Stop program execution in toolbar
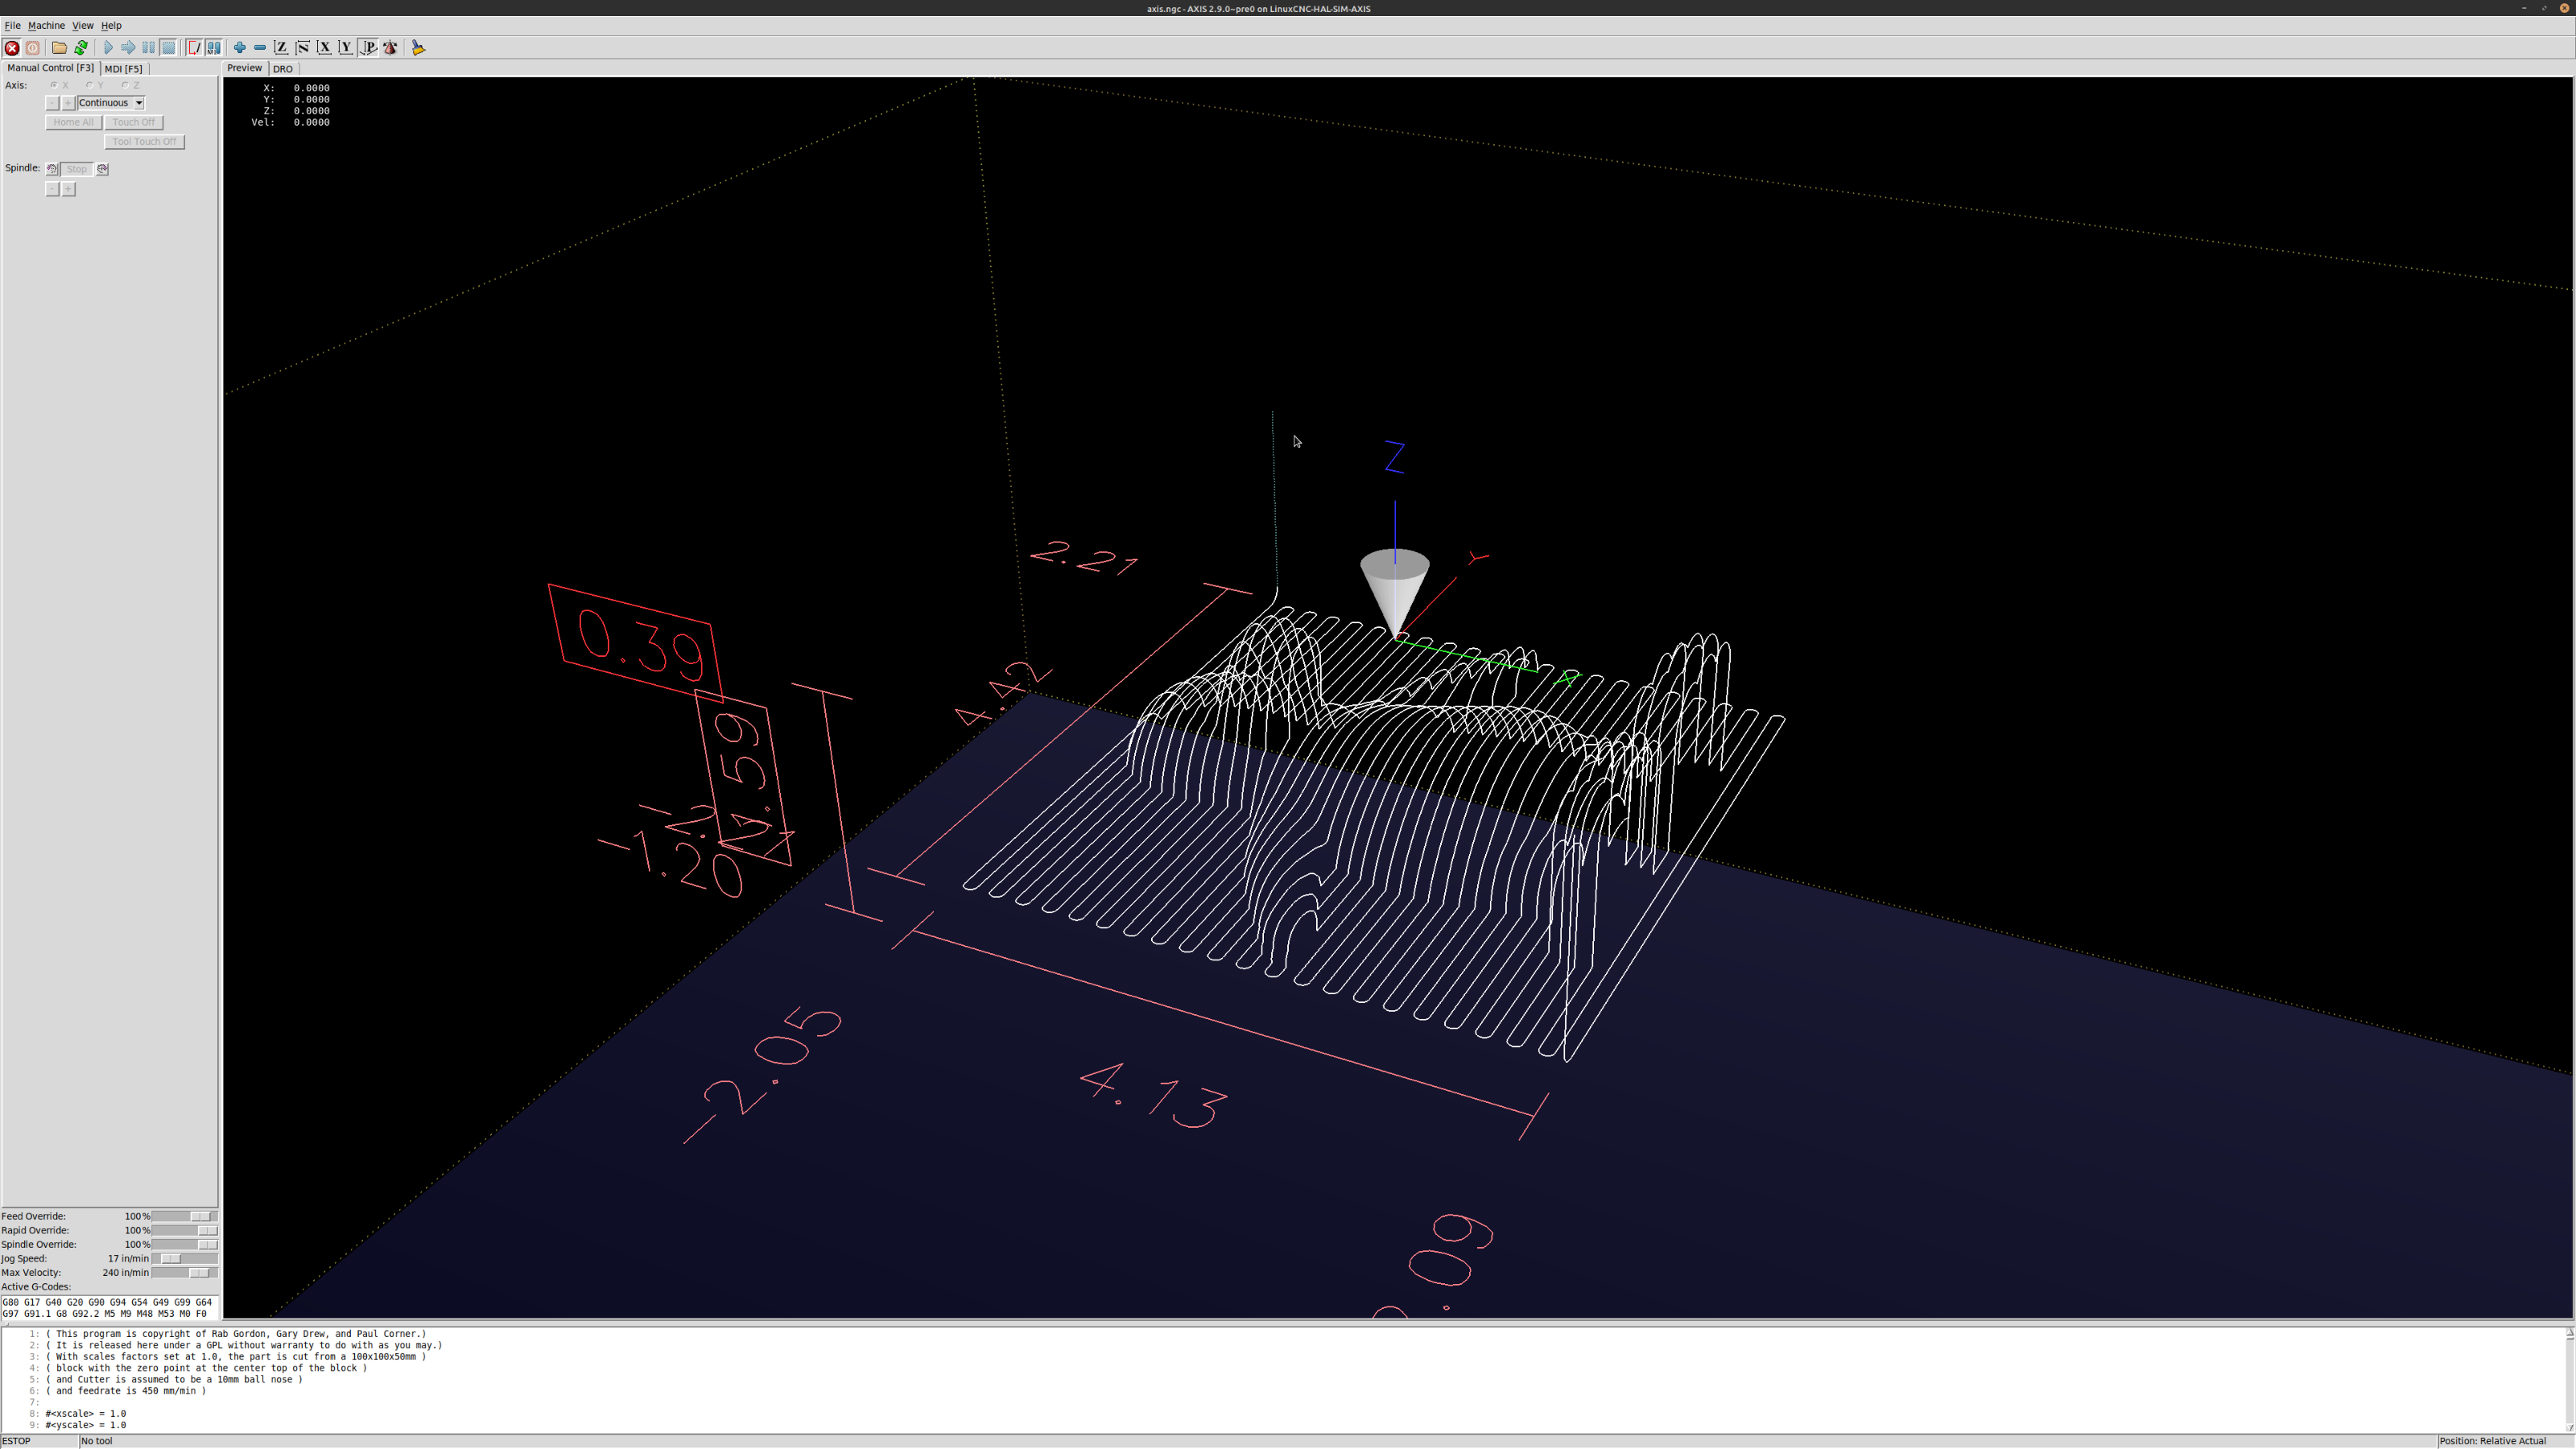The height and width of the screenshot is (1449, 2576). [x=168, y=47]
